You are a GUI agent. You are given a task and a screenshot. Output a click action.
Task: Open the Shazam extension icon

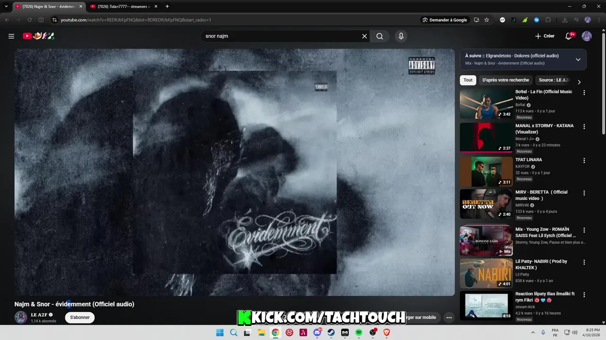click(536, 20)
